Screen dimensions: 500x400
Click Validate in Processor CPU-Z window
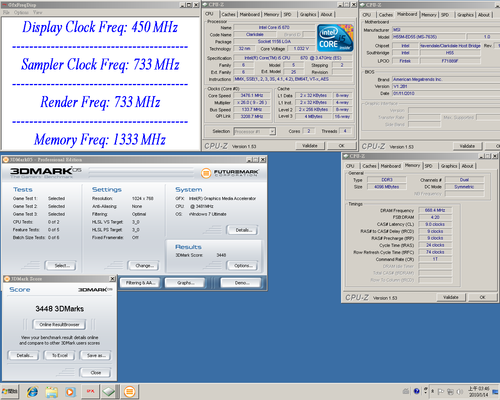(310, 146)
